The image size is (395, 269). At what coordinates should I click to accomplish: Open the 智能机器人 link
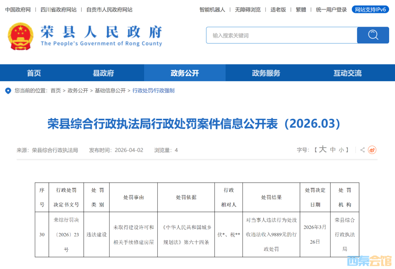212,10
